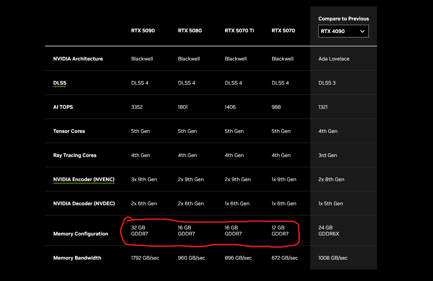Select the 1792 GB/sec bandwidth value

[x=145, y=258]
